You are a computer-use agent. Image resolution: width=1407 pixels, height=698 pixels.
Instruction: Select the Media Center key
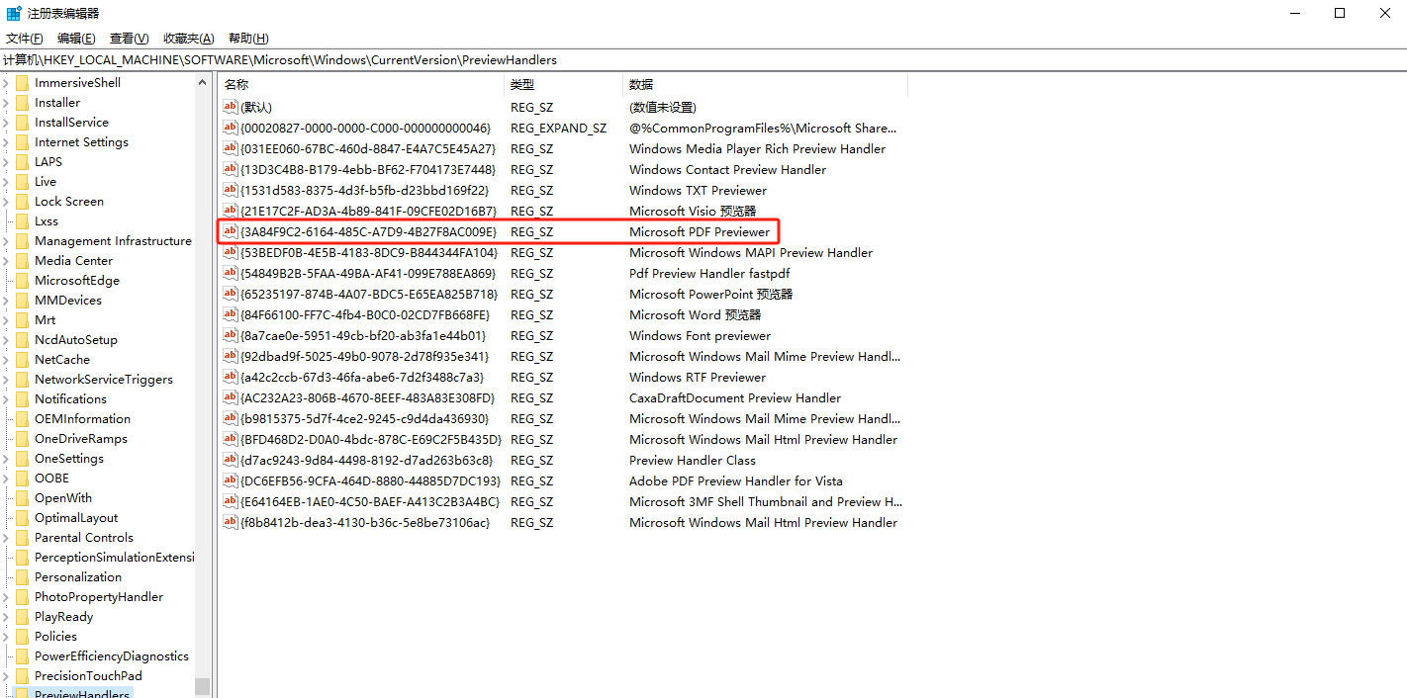(x=73, y=261)
